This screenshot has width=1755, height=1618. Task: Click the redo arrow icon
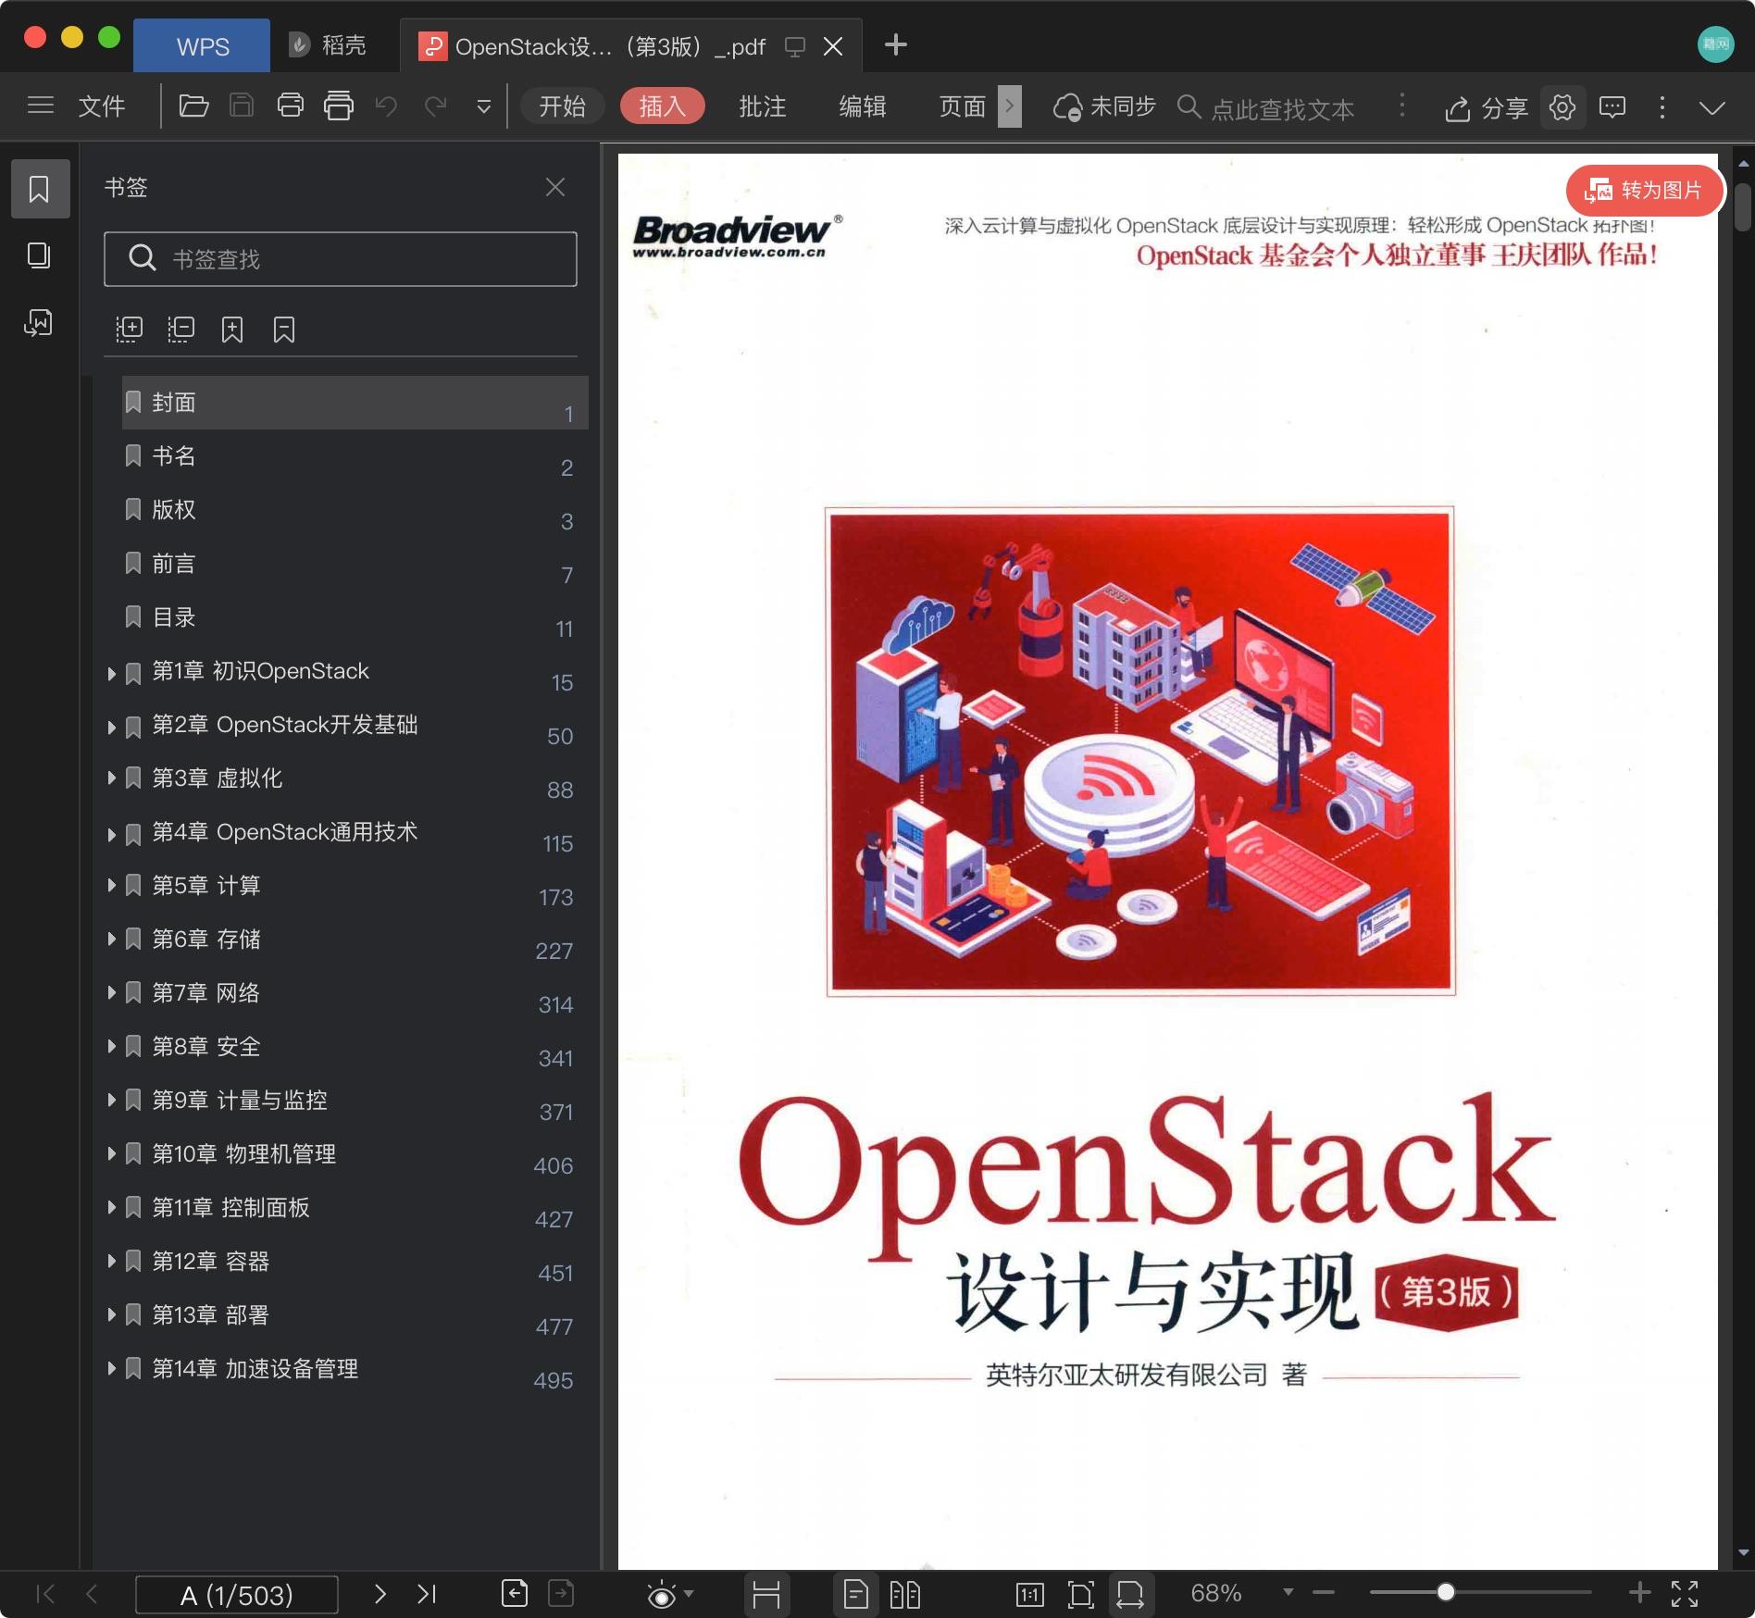click(435, 106)
